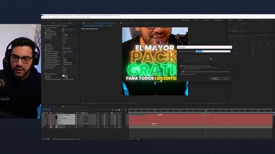Click the timeline current timecode display

coord(47,110)
